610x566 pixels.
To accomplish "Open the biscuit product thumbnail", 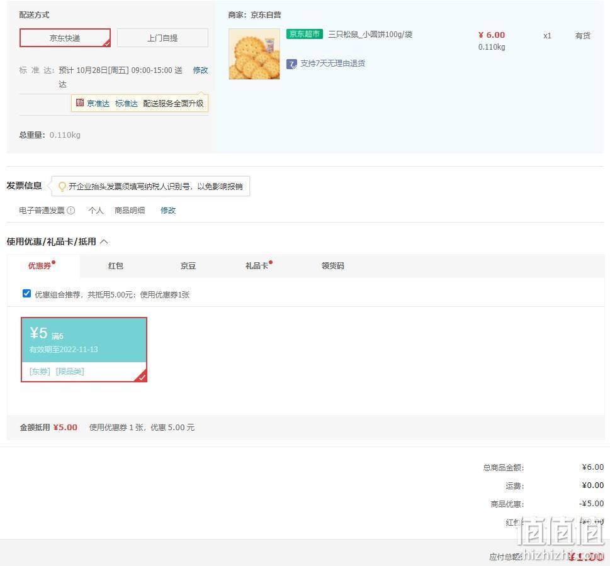I will coord(254,54).
